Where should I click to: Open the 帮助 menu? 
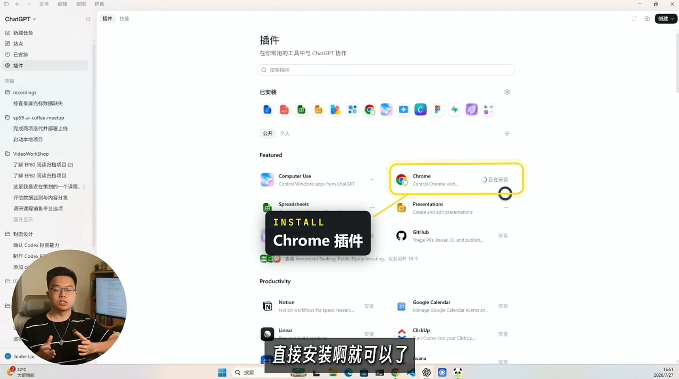[99, 4]
